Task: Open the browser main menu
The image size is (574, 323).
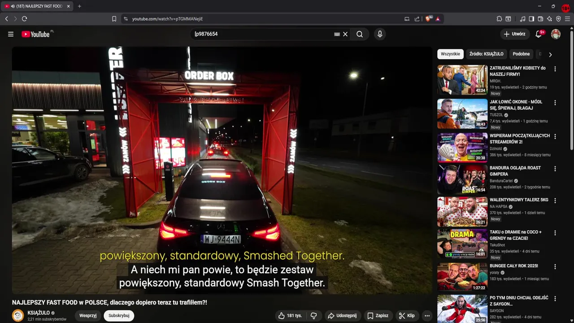Action: pyautogui.click(x=568, y=19)
